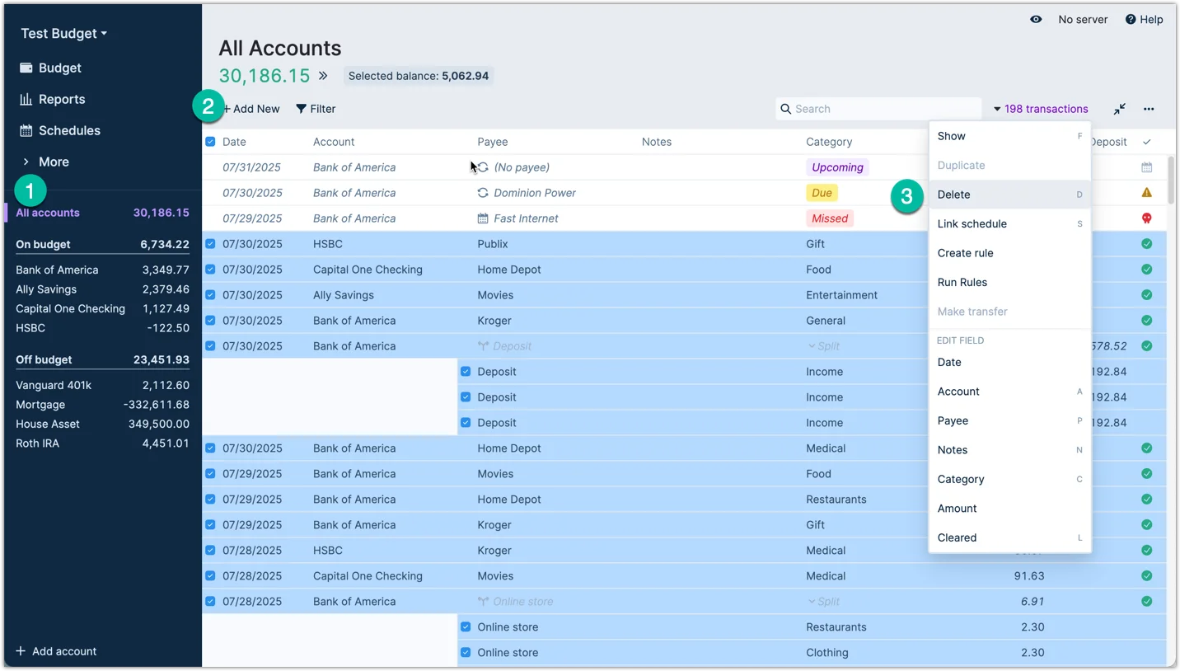Click the green cleared checkmark on the Publix row

[x=1146, y=243]
